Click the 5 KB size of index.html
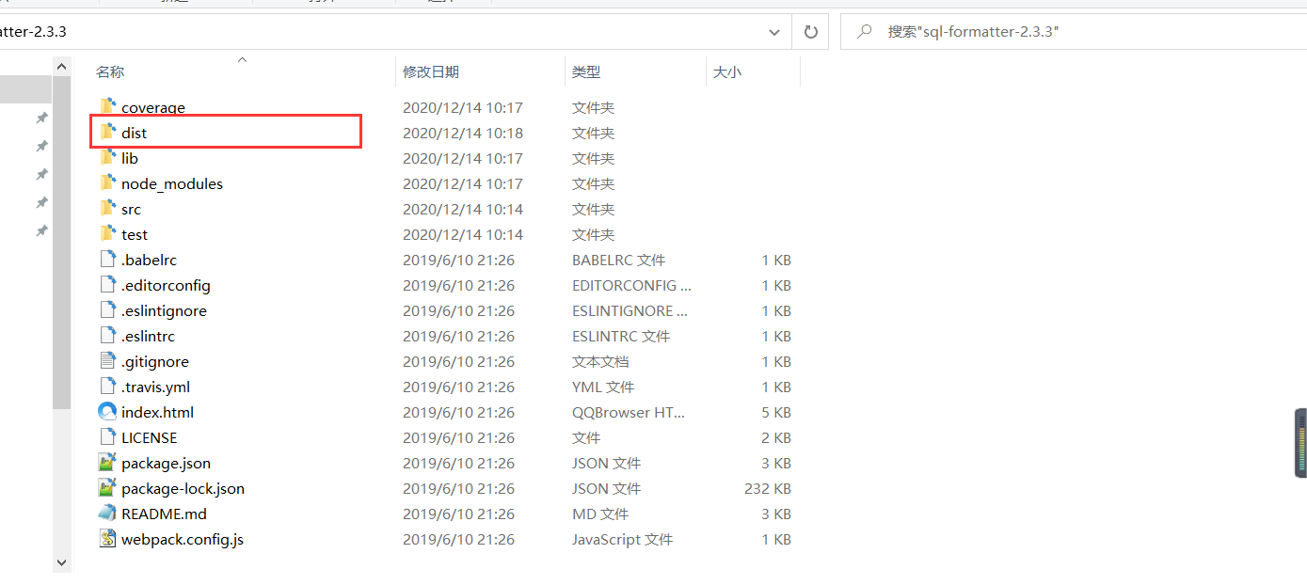This screenshot has width=1307, height=585. (x=776, y=412)
